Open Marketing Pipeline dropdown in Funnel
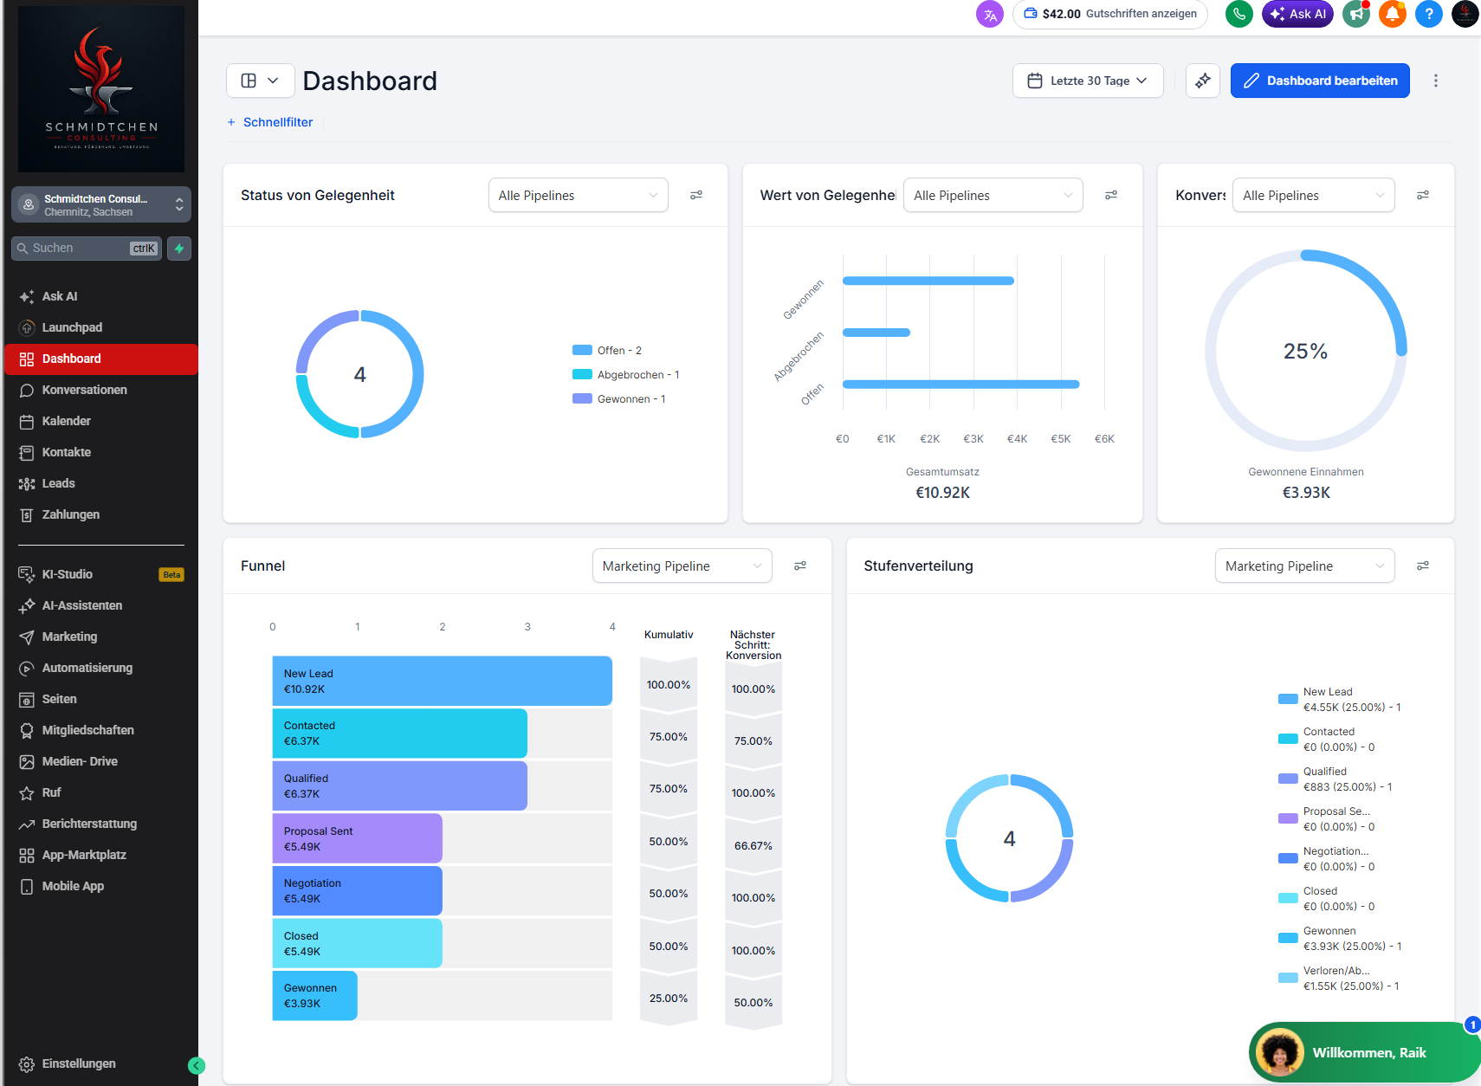The width and height of the screenshot is (1481, 1086). point(682,566)
